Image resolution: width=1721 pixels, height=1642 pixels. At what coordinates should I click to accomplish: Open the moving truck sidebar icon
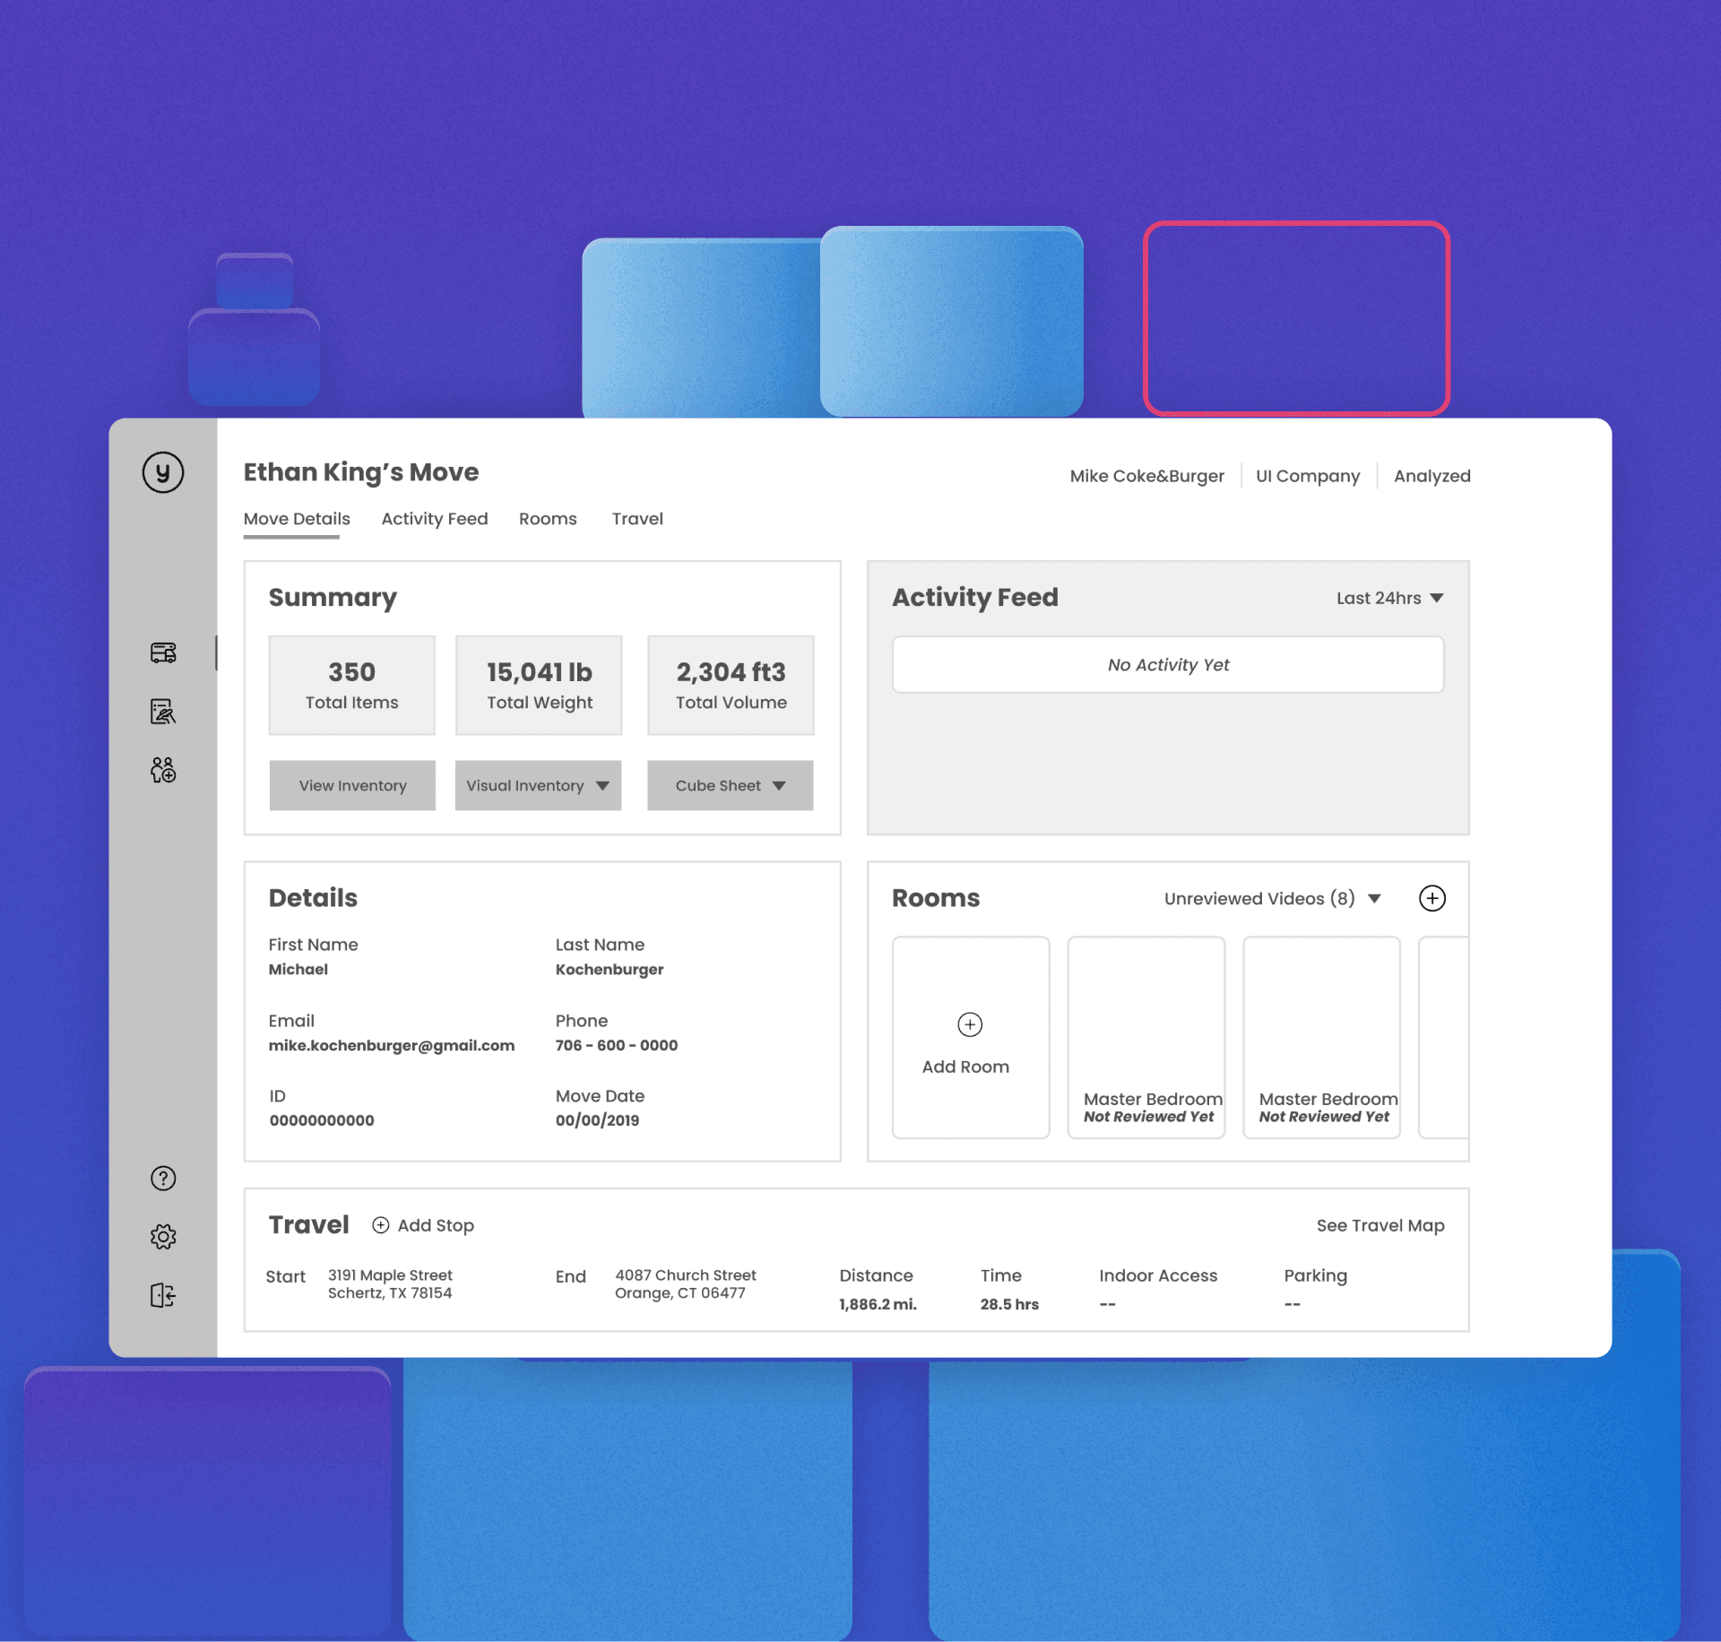[163, 652]
